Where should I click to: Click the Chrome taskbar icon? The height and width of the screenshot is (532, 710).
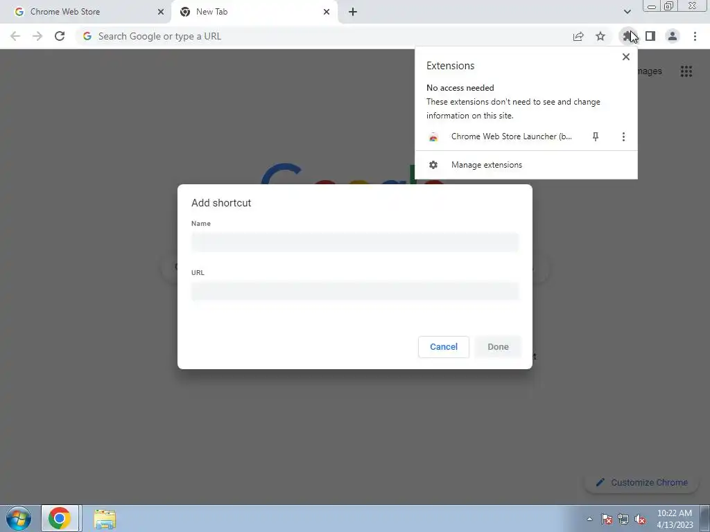(60, 518)
